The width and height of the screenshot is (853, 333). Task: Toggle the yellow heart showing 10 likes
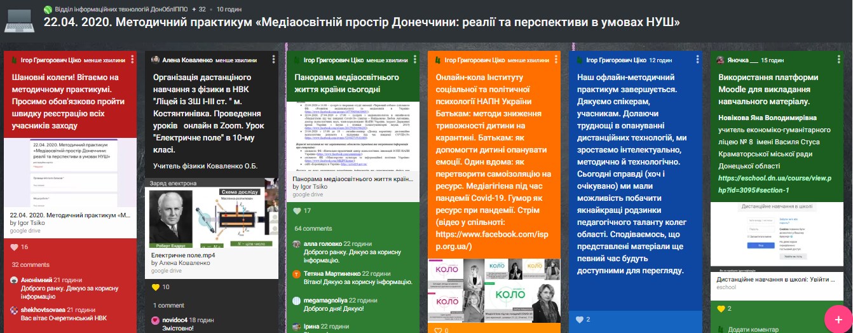click(156, 287)
